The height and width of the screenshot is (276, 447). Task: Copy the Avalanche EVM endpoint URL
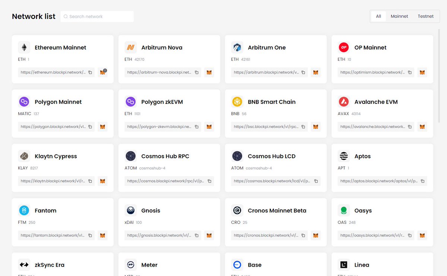coord(410,127)
